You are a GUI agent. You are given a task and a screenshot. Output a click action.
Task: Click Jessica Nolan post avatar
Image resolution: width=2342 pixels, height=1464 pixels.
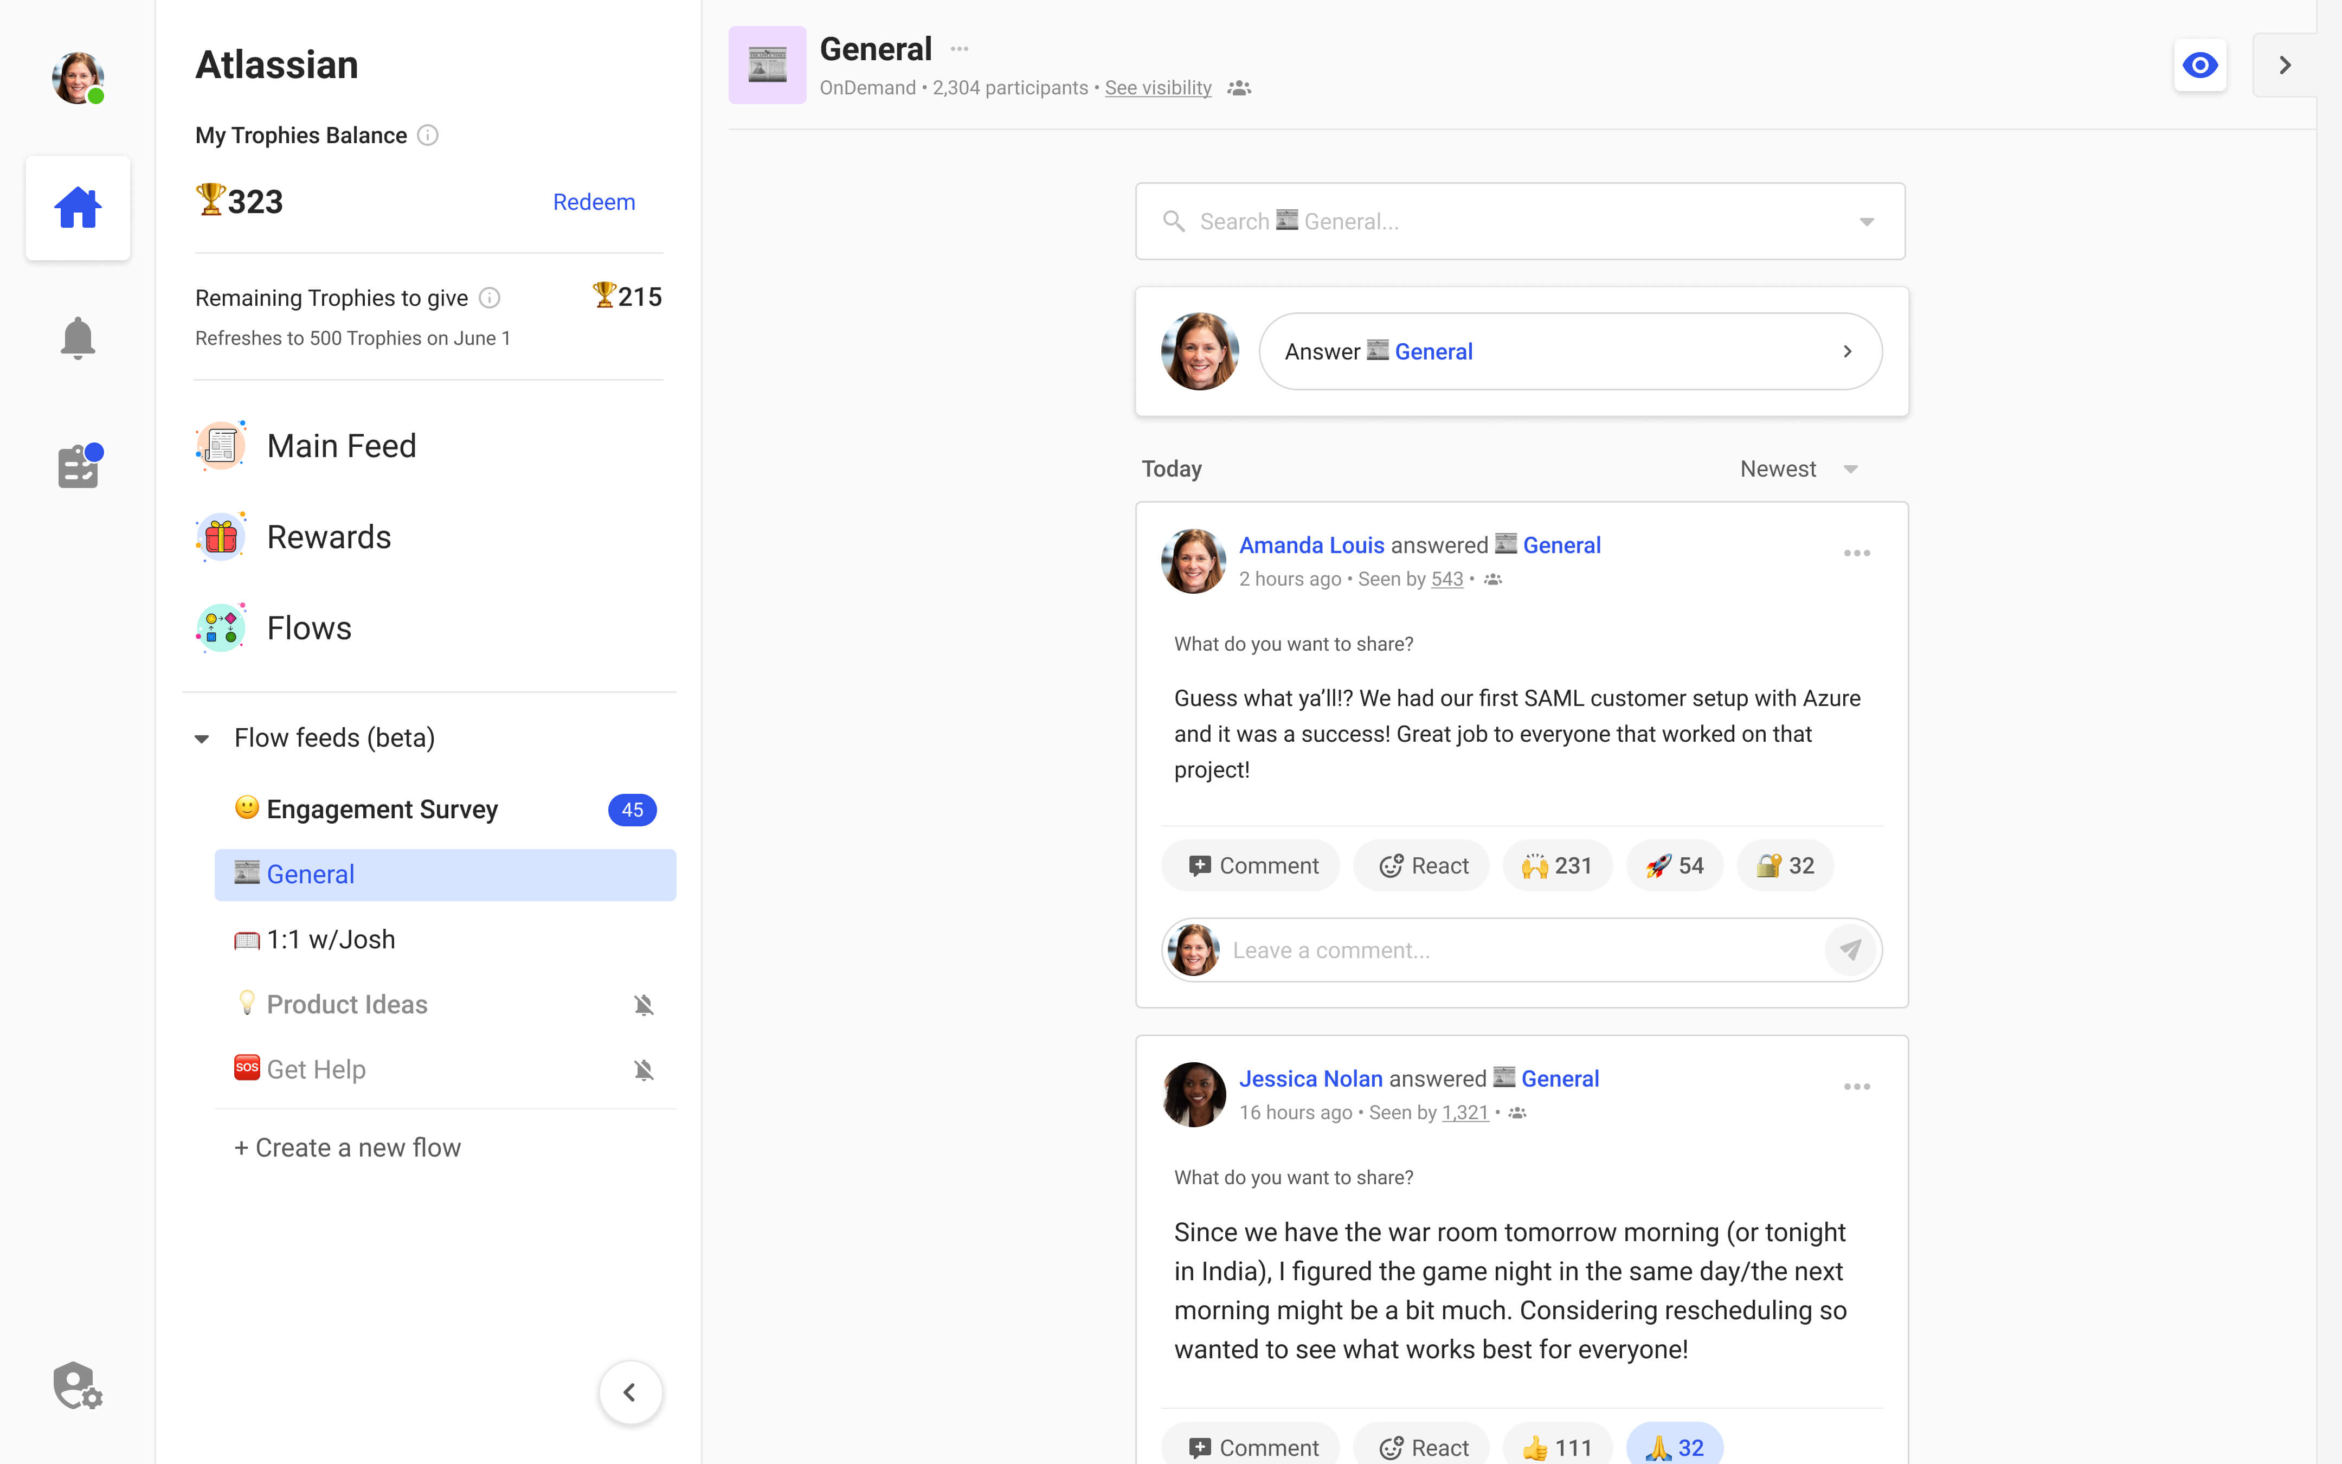[1193, 1094]
